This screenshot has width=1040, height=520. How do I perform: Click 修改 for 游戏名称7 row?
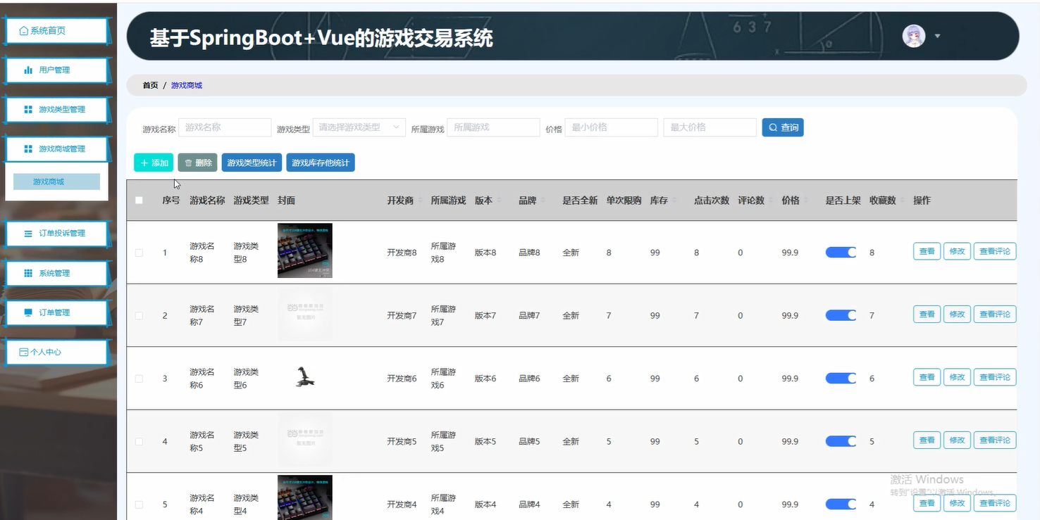click(957, 315)
